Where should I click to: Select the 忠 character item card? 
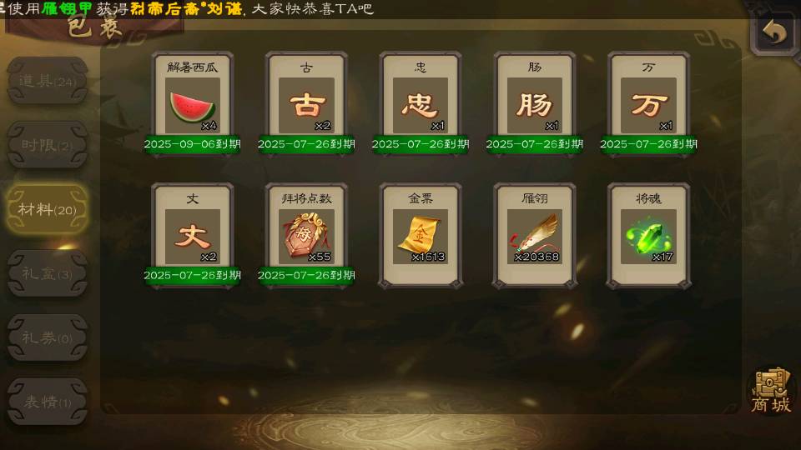pyautogui.click(x=421, y=105)
